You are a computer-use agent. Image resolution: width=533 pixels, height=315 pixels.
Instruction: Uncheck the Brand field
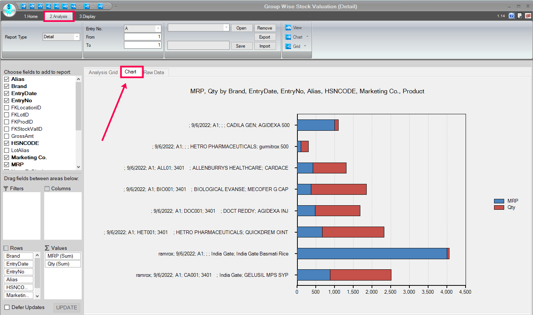pos(6,86)
